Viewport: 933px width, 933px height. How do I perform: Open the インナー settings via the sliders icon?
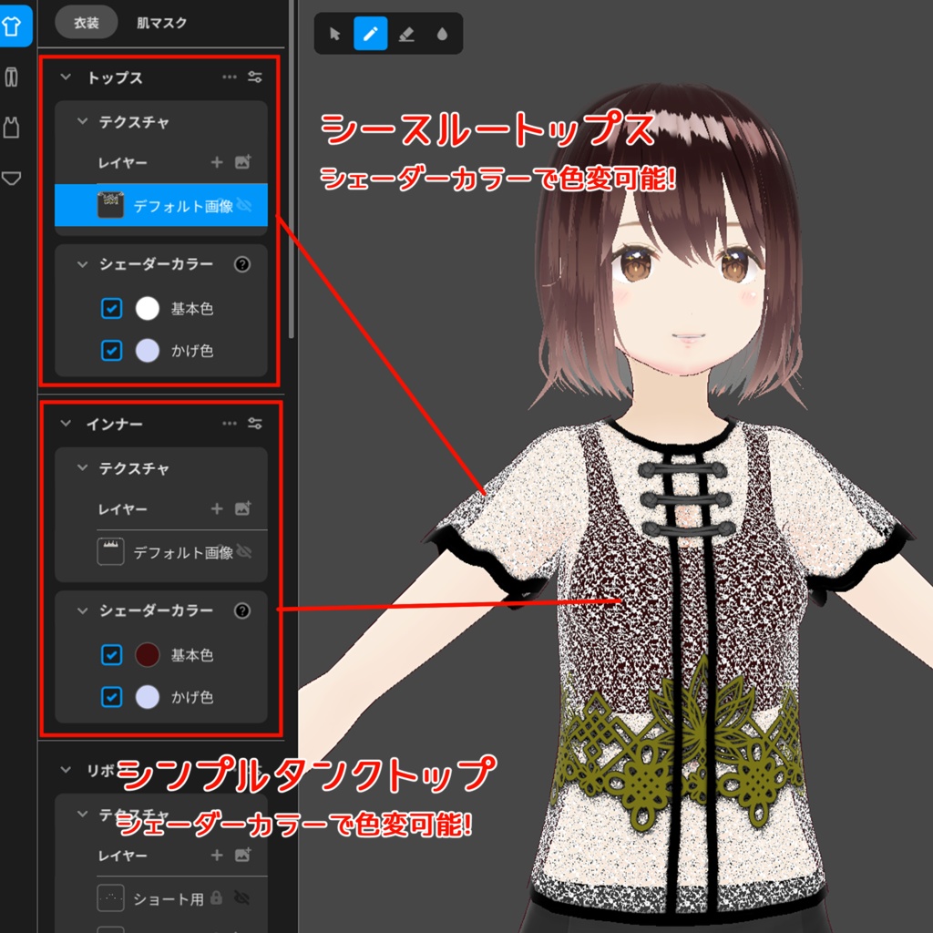pos(255,424)
